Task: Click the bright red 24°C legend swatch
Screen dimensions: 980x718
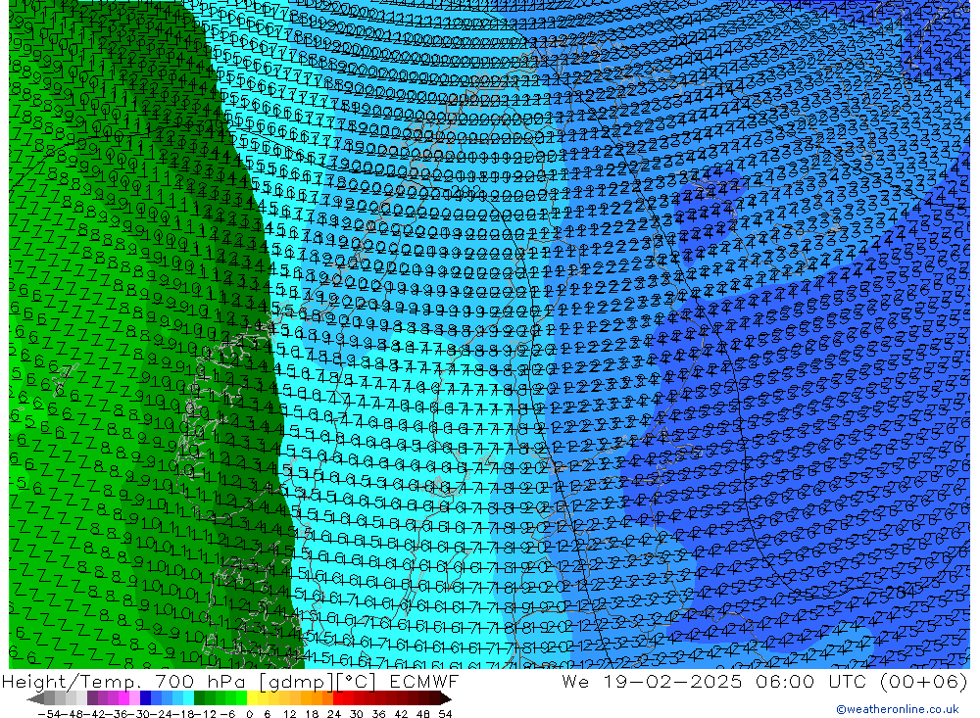Action: point(338,698)
